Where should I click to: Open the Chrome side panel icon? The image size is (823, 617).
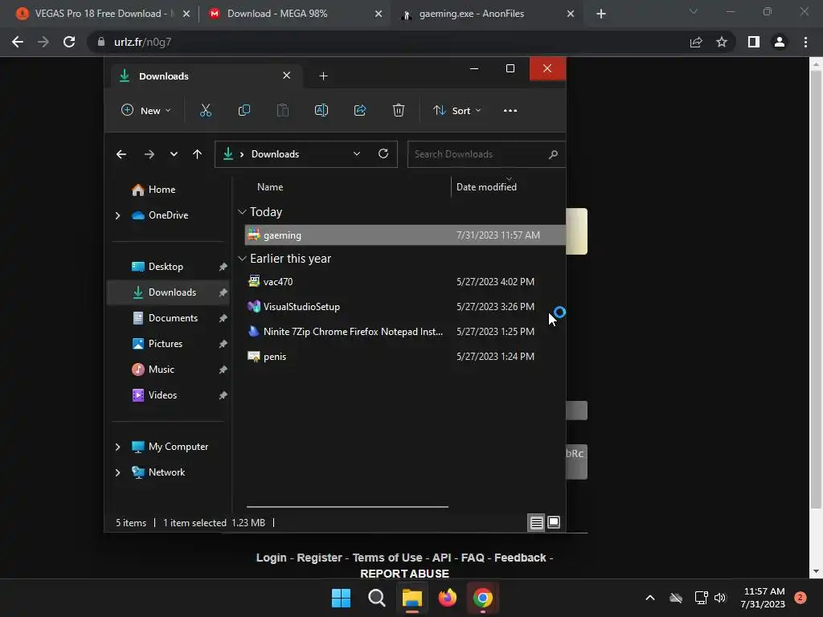754,42
